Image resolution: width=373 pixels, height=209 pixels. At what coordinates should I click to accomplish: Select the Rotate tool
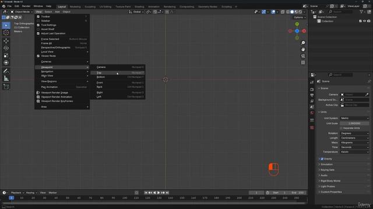[6, 48]
